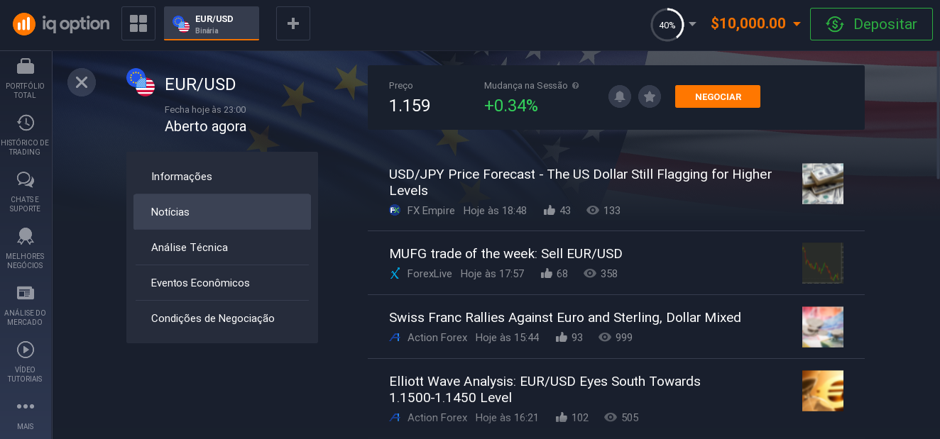The height and width of the screenshot is (439, 940).
Task: Open Portfólio Total in sidebar
Action: [x=26, y=78]
